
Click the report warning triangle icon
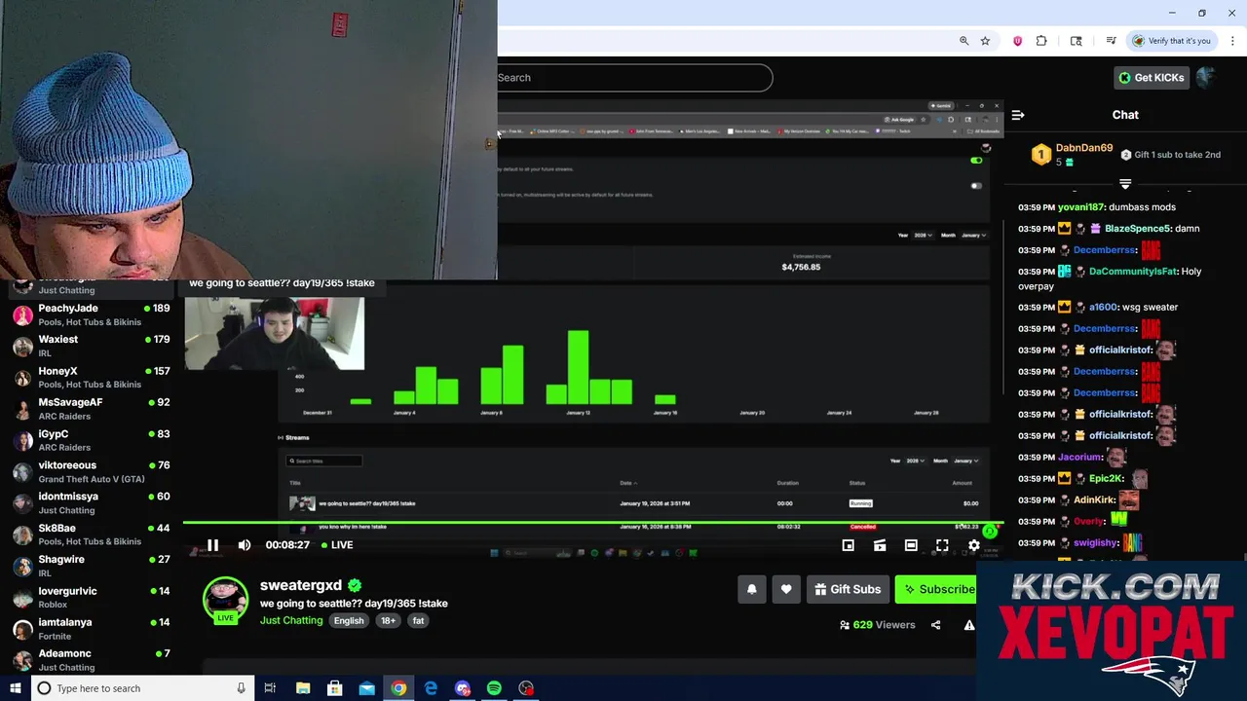pos(969,625)
